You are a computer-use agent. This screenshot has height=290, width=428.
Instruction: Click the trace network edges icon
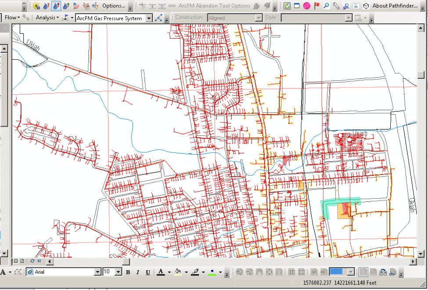[159, 18]
